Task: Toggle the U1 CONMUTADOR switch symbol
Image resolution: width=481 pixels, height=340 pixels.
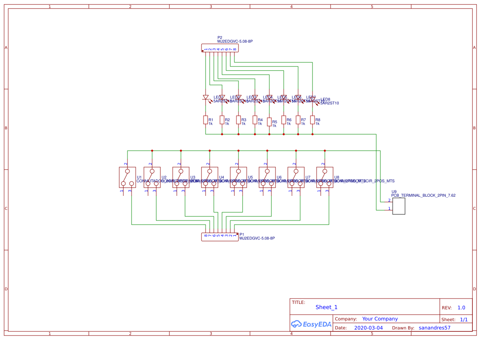Action: [x=127, y=177]
